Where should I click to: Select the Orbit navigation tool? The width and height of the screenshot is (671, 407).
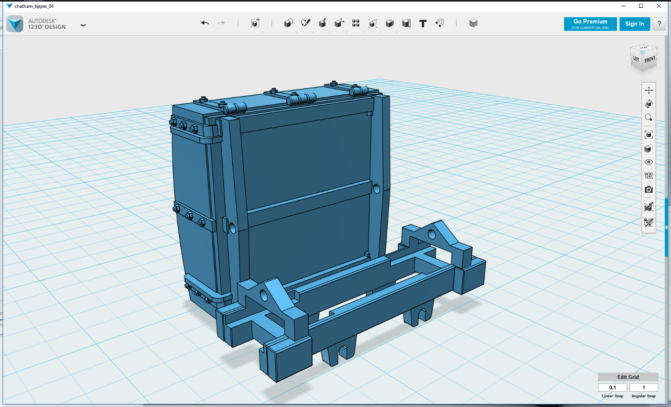point(649,104)
